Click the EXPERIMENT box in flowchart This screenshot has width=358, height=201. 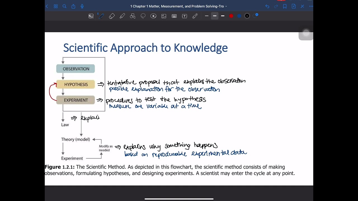click(76, 100)
